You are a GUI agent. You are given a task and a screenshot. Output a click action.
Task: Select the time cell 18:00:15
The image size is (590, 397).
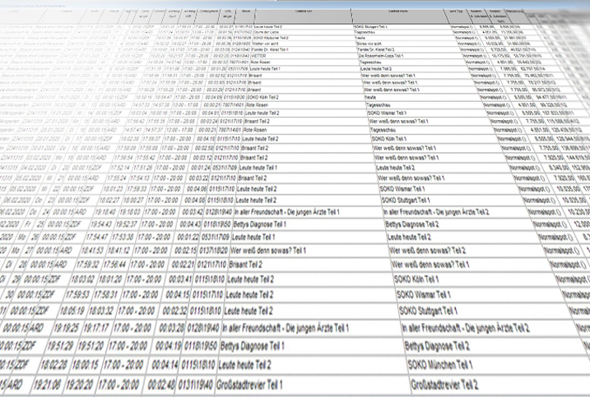tap(86, 365)
